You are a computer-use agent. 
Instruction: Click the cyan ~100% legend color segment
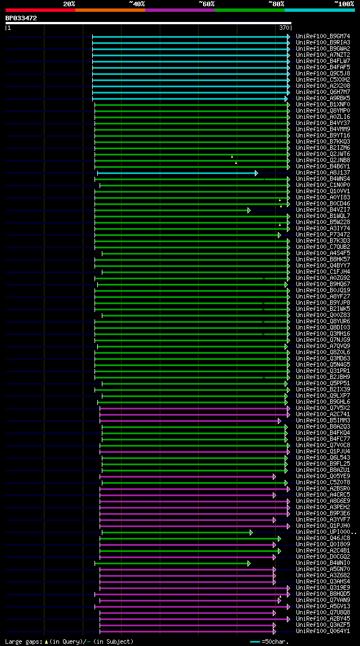319,10
